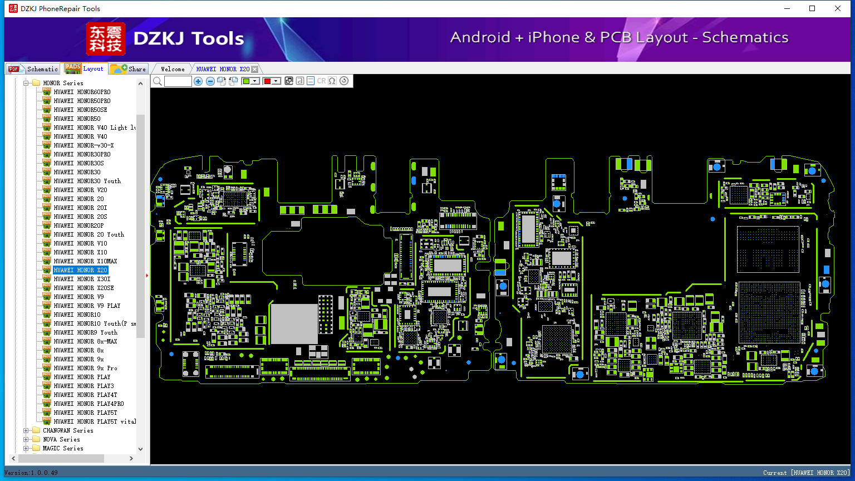Select HUAWEI HONOR V20 entry
Screen dimensions: 855x481
pos(80,190)
